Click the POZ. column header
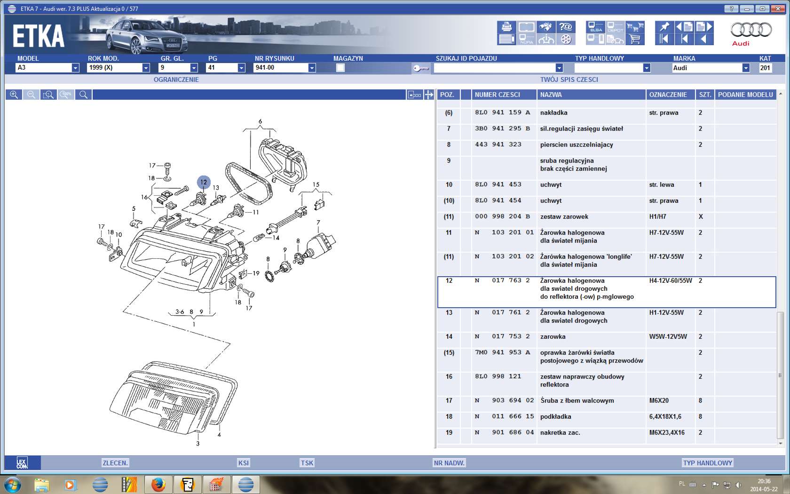This screenshot has width=790, height=494. pos(448,95)
